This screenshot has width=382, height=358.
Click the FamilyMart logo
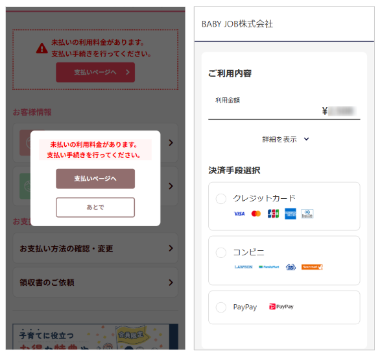[x=269, y=267]
